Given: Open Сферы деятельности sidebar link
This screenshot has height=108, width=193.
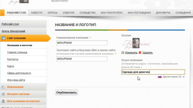Looking at the screenshot, I should click(19, 73).
